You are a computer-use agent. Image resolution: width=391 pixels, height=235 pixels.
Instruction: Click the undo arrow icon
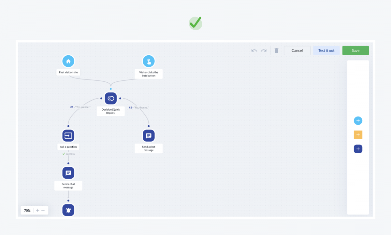[254, 50]
